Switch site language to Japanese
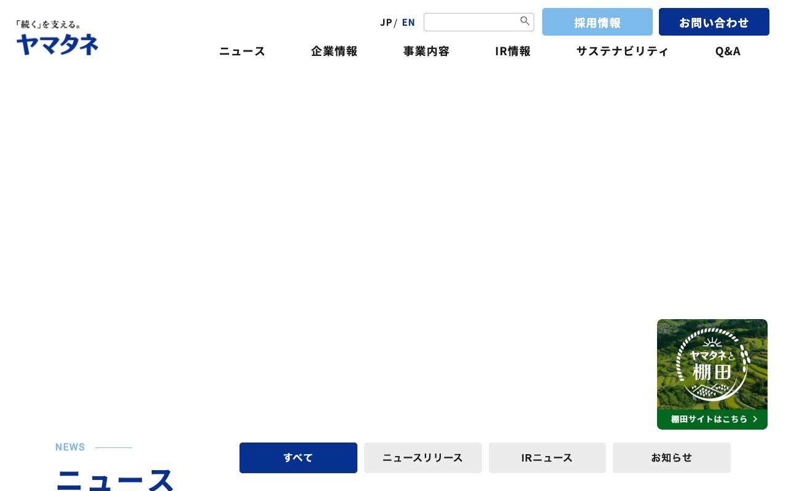 [386, 22]
